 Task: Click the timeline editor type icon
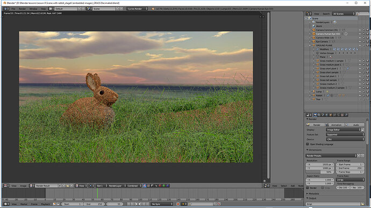6,204
